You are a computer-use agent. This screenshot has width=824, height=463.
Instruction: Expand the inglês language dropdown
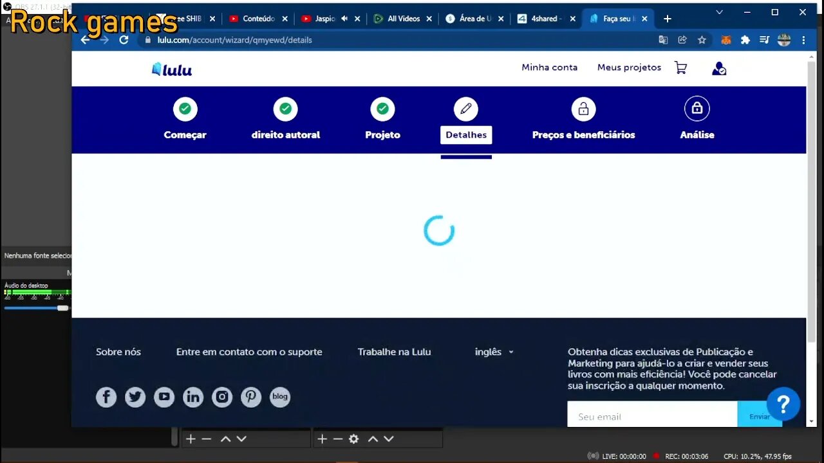click(x=494, y=352)
